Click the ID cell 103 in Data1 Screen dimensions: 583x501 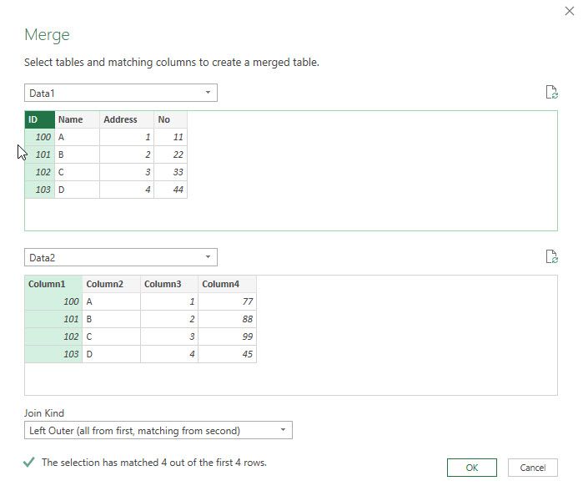tap(40, 190)
